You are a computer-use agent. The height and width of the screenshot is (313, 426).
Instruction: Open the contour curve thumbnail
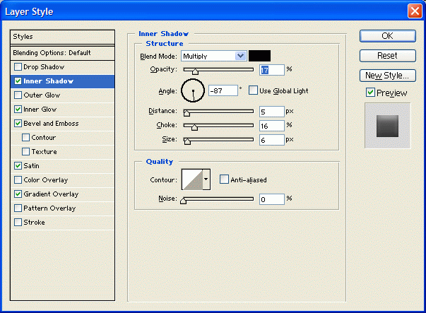[192, 179]
